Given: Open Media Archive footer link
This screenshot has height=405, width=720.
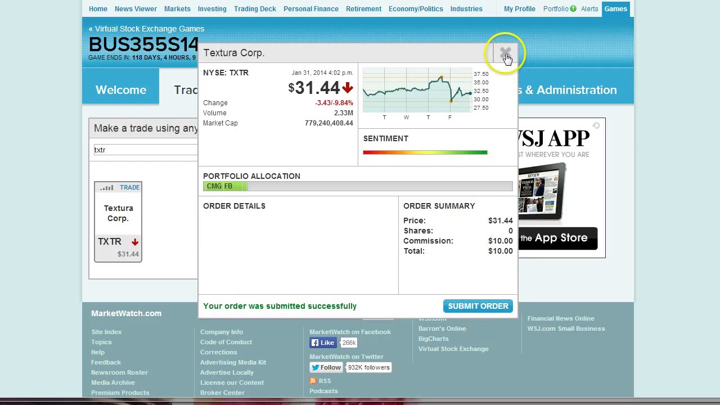Looking at the screenshot, I should click(113, 382).
